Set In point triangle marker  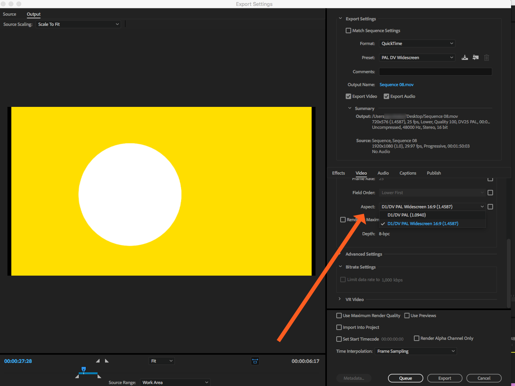[x=98, y=361]
